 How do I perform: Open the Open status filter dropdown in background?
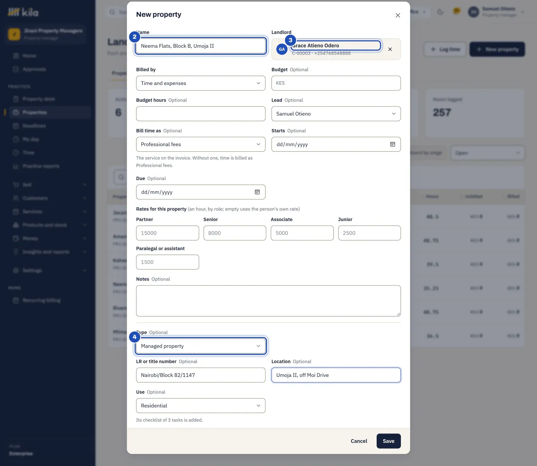point(487,153)
